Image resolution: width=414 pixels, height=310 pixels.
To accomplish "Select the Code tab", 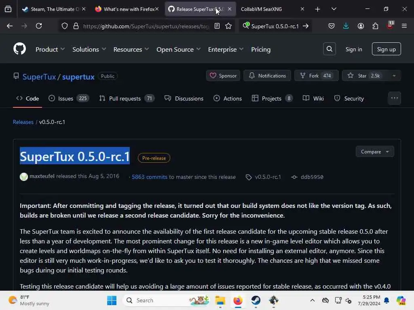I will pyautogui.click(x=27, y=98).
